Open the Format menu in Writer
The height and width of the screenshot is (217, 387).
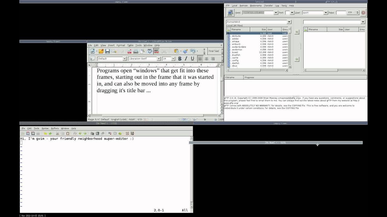coord(121,45)
